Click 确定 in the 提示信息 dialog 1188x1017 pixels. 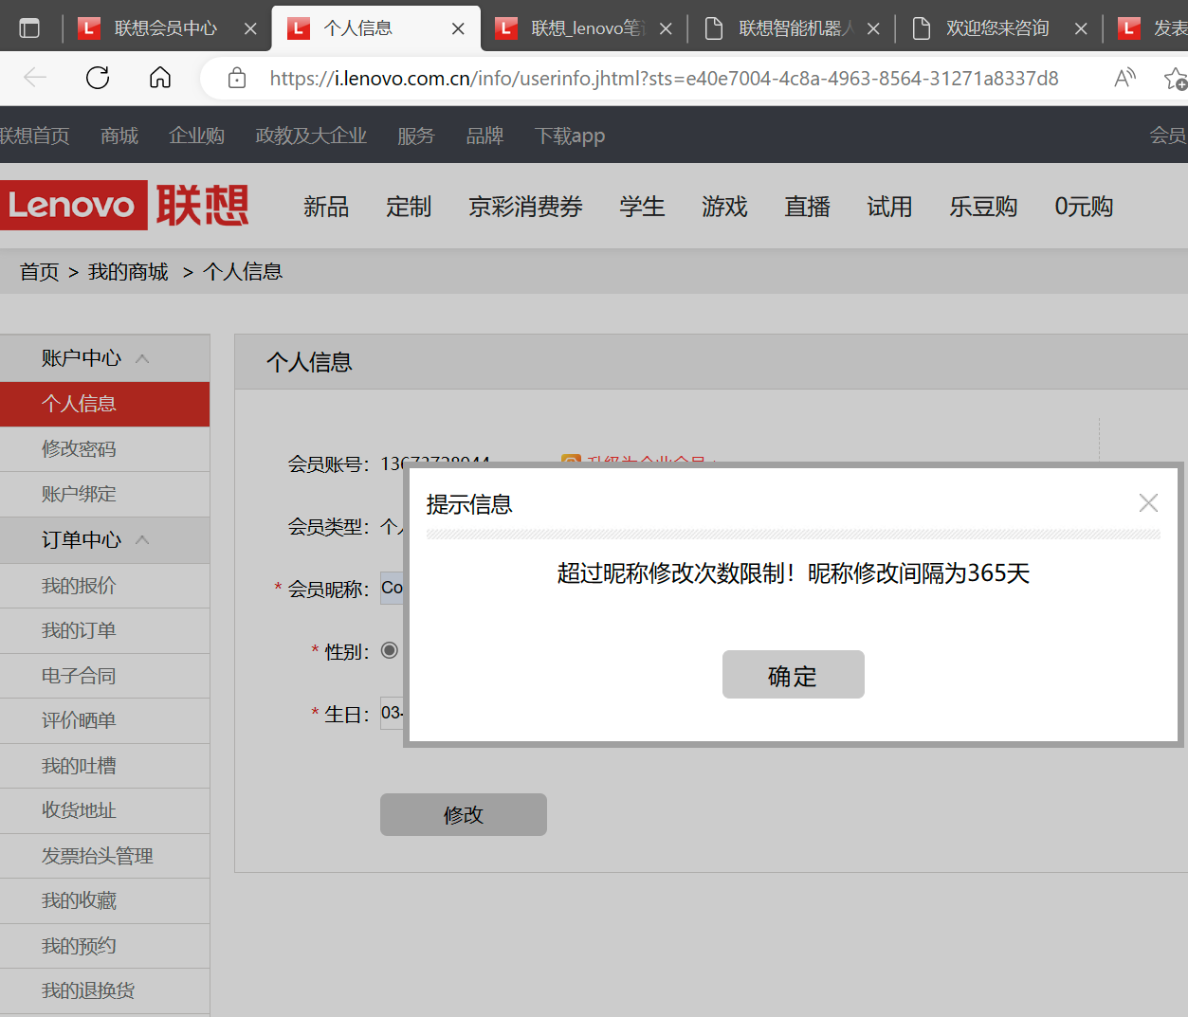click(793, 675)
